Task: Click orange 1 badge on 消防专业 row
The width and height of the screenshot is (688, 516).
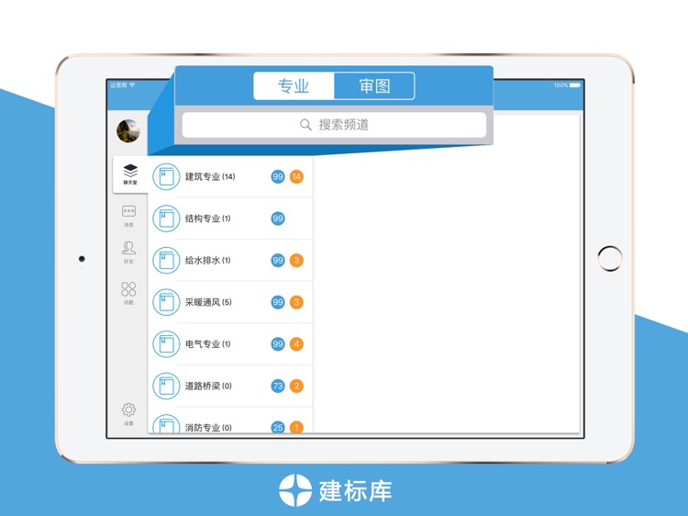Action: tap(296, 427)
